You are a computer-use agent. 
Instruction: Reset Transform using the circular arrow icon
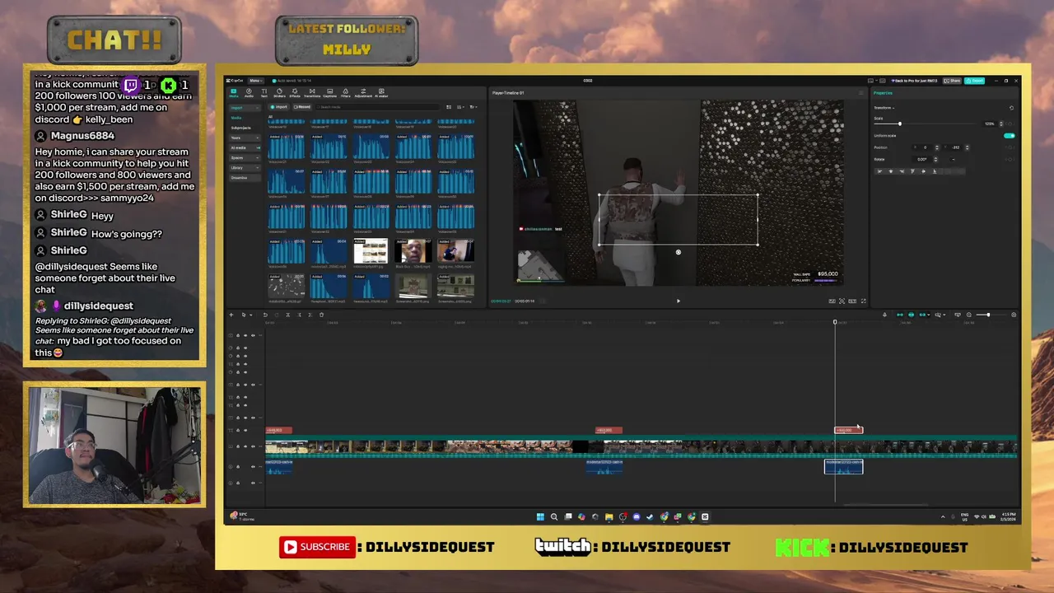click(x=1011, y=108)
